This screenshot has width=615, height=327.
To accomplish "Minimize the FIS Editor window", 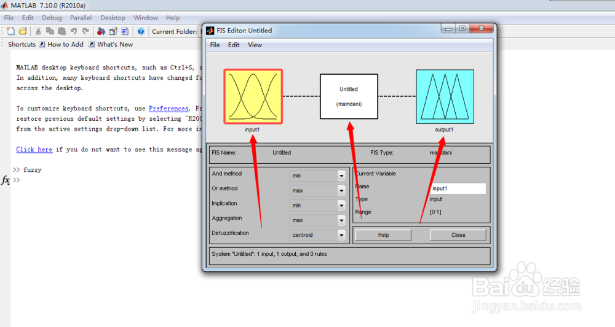I will 448,29.
